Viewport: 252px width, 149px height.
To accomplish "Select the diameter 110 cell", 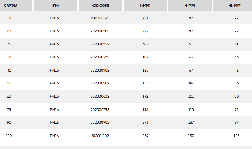I will pyautogui.click(x=9, y=136).
